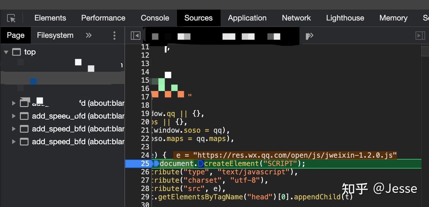Hide the file navigator sidebar panel
The image size is (429, 207).
pyautogui.click(x=135, y=35)
